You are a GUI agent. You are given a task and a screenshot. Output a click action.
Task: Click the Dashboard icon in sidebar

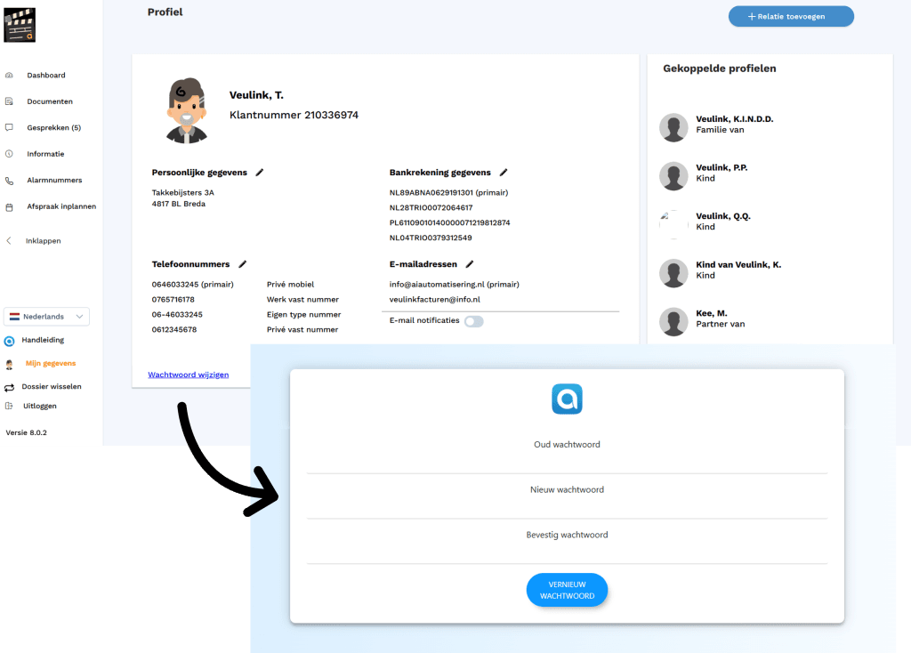(9, 76)
